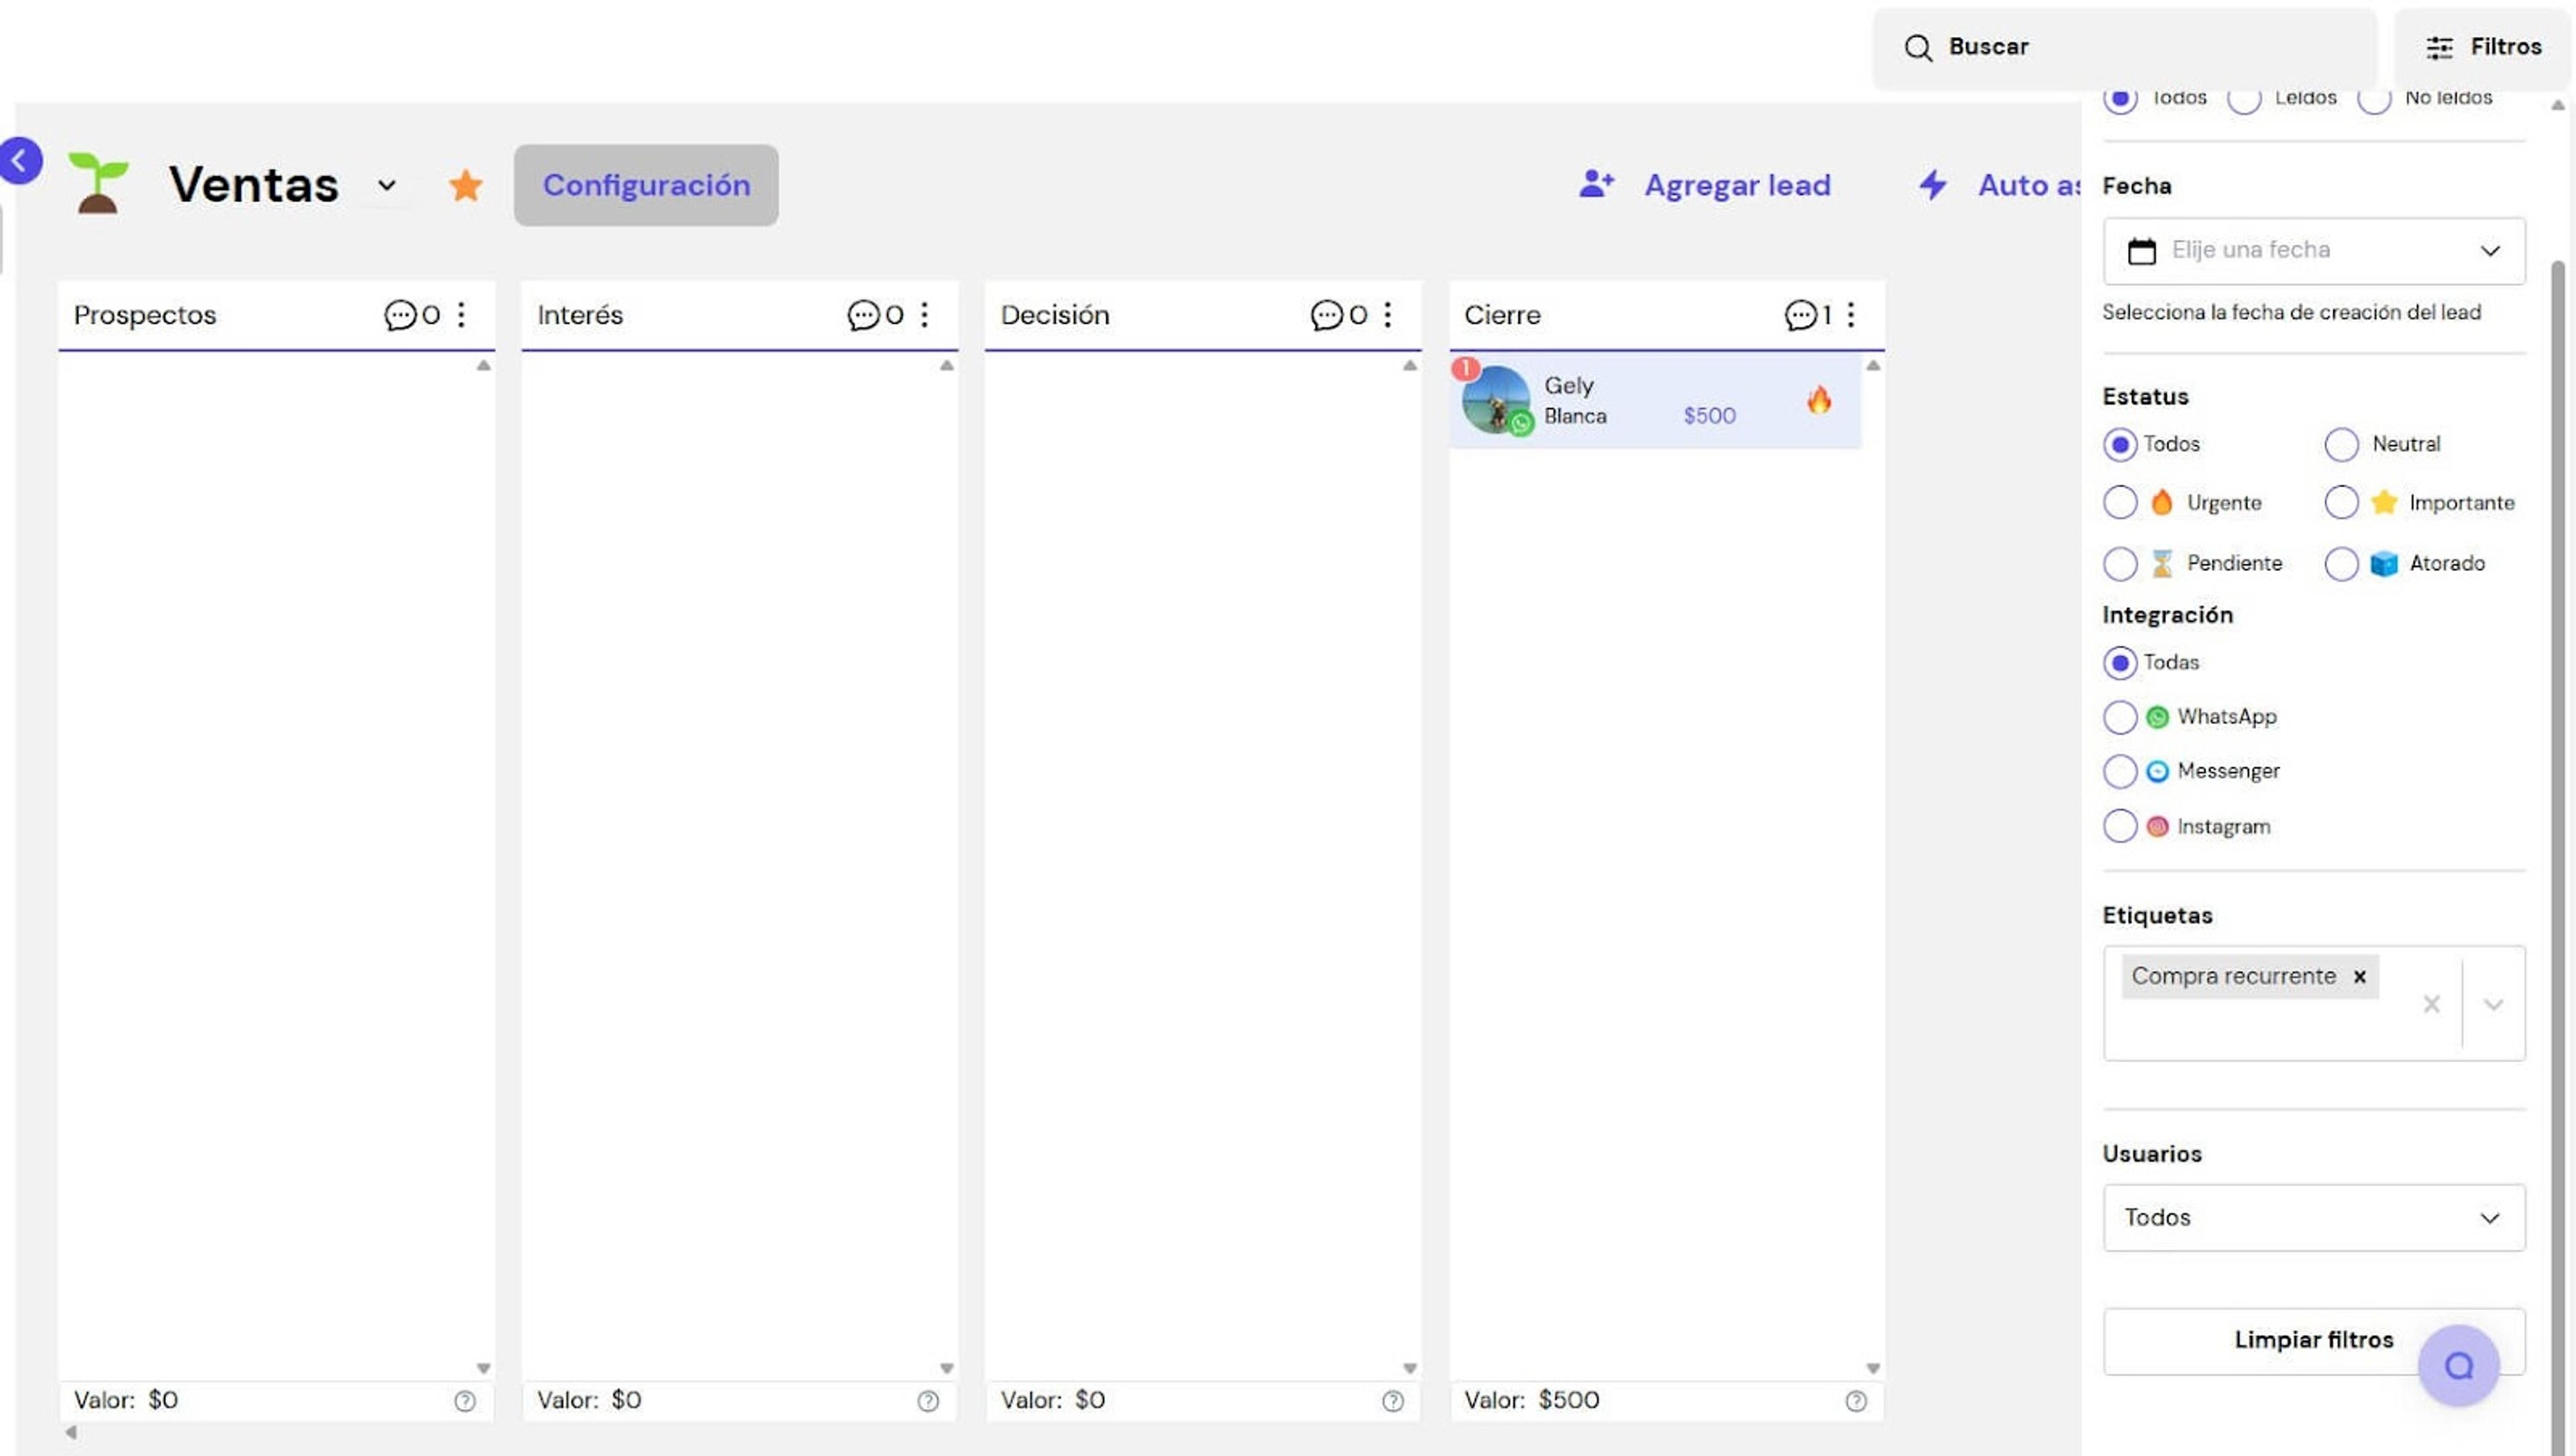Click help icon beside Cierre Valor
The image size is (2576, 1456).
click(x=1856, y=1401)
